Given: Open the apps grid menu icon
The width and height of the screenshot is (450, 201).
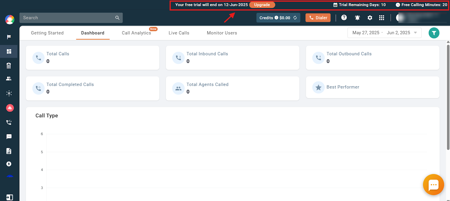Looking at the screenshot, I should click(x=382, y=18).
